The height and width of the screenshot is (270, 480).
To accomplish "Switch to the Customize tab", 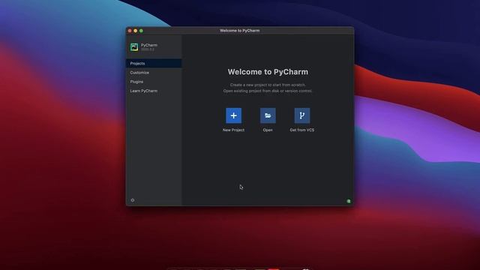I will [x=154, y=73].
